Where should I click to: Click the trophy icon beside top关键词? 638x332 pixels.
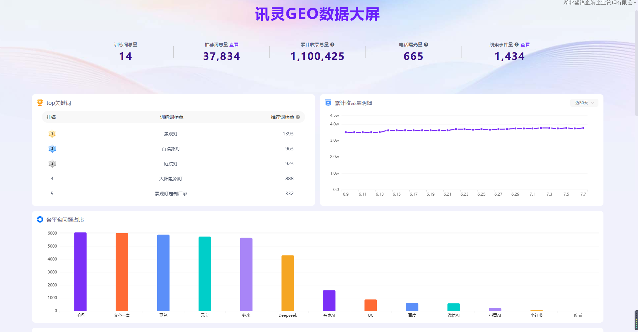coord(40,103)
